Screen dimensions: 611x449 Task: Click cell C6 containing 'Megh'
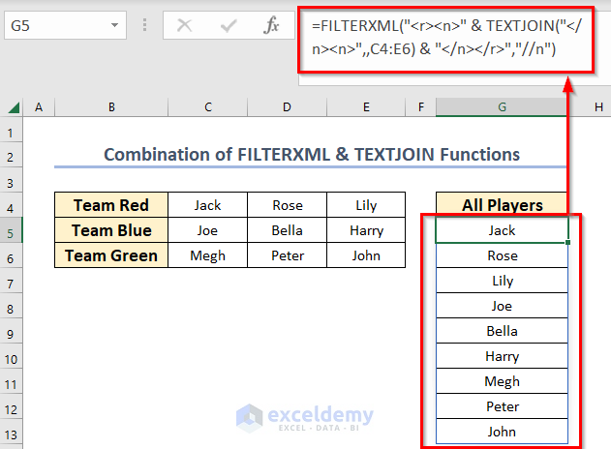tap(207, 255)
